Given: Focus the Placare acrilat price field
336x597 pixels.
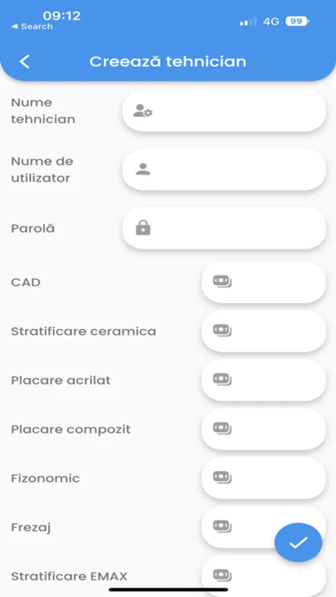Looking at the screenshot, I should [x=264, y=380].
